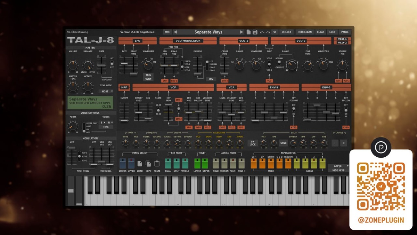The image size is (417, 235).
Task: Click the Source Mix knob
Action: coord(342,65)
